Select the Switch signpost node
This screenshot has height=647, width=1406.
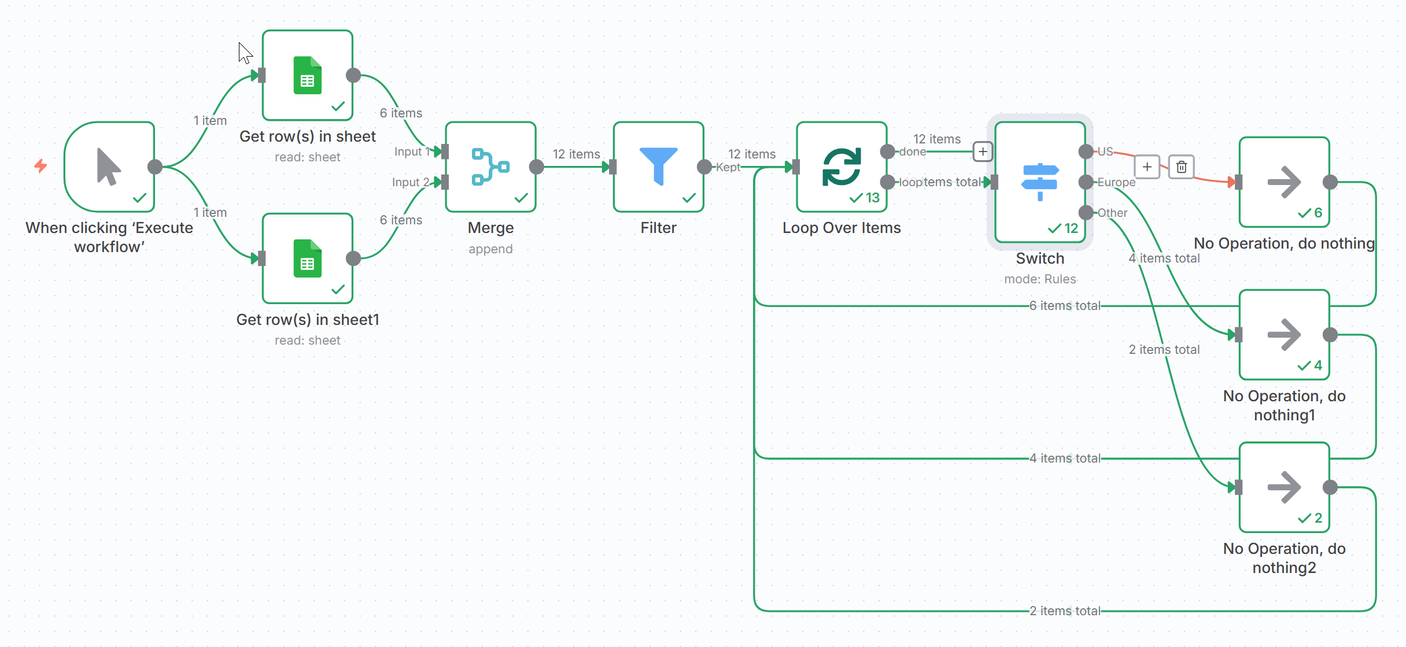pos(1039,182)
